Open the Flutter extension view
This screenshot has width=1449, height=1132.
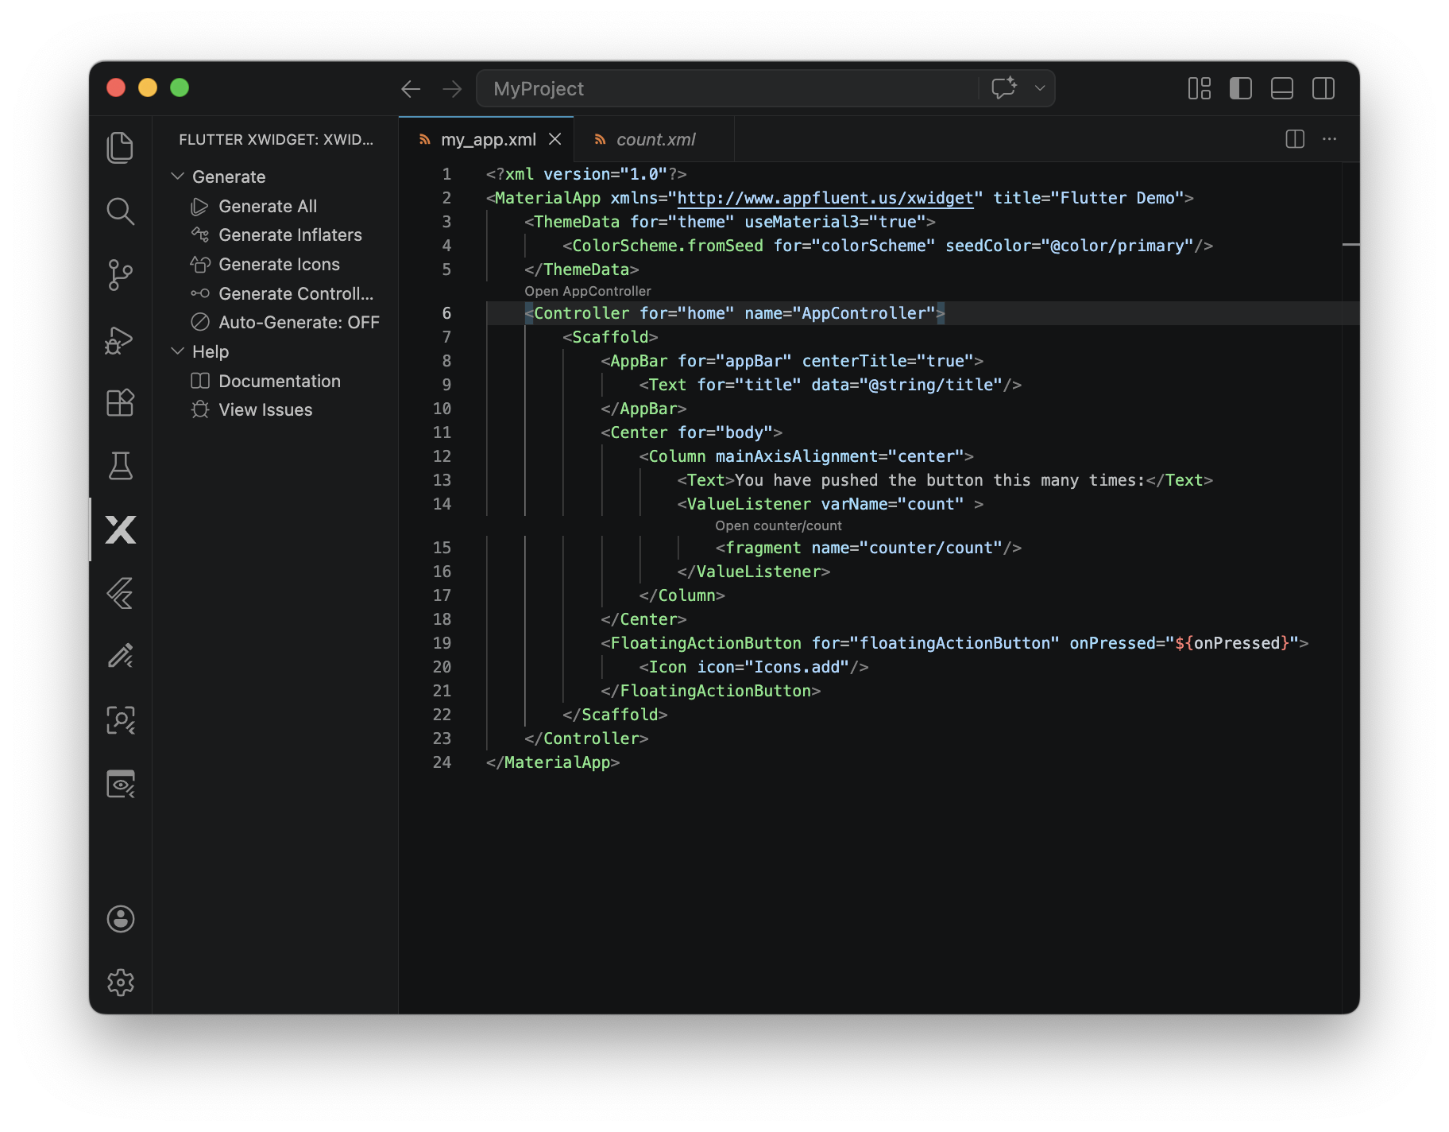point(120,594)
